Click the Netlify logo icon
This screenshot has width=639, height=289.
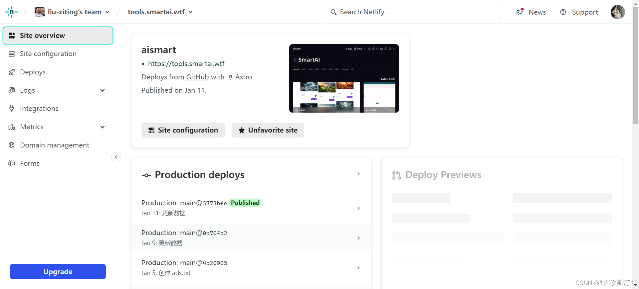tap(11, 12)
